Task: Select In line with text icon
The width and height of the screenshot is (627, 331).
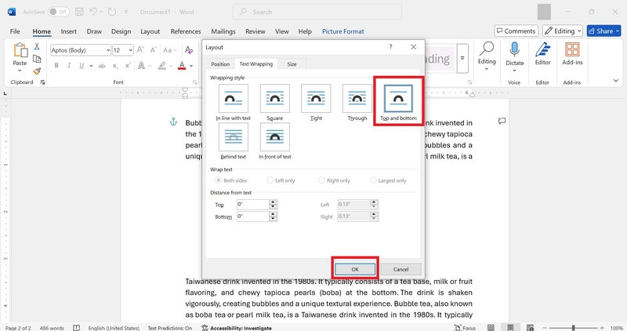Action: click(234, 99)
